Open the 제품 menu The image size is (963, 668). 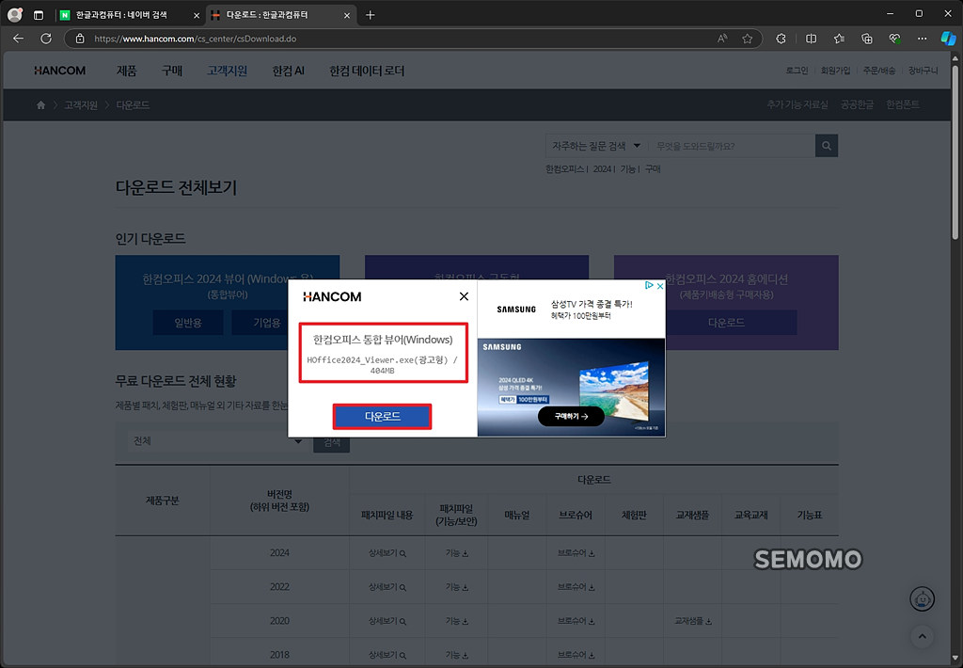click(127, 71)
